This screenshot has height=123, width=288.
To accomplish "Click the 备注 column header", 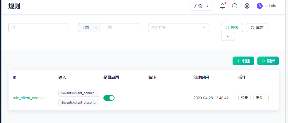I will click(x=152, y=77).
